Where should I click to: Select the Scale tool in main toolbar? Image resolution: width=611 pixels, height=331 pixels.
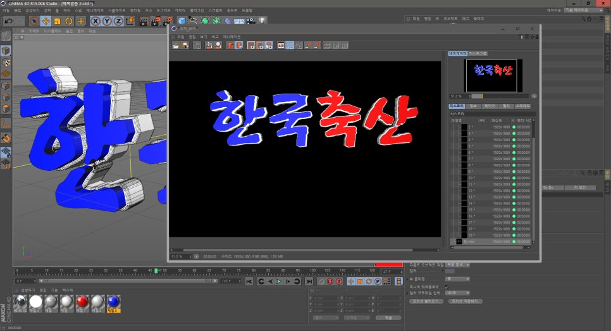(x=58, y=21)
